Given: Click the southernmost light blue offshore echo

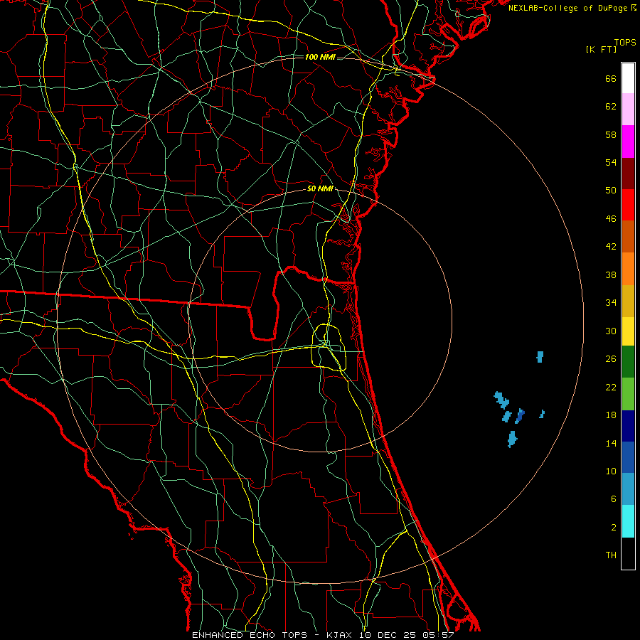Looking at the screenshot, I should [512, 439].
